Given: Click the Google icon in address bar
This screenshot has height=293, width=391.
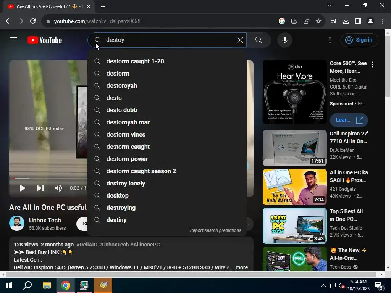Looking at the screenshot, I should (x=282, y=21).
